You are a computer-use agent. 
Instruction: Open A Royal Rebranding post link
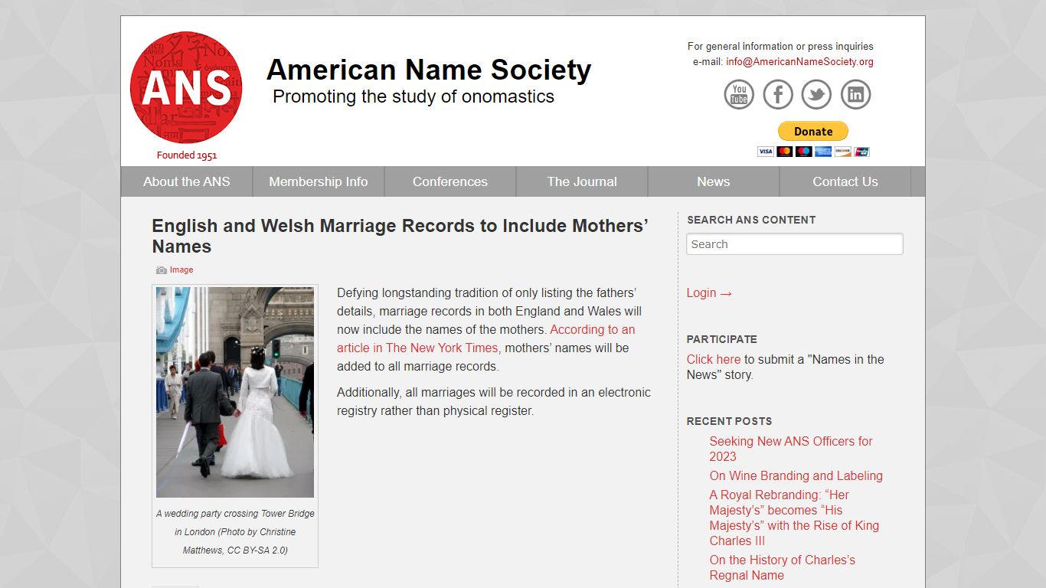tap(794, 518)
